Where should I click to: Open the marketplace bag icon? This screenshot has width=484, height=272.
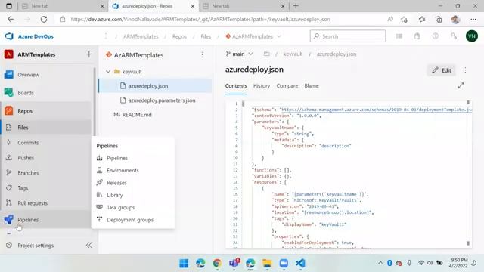click(417, 36)
